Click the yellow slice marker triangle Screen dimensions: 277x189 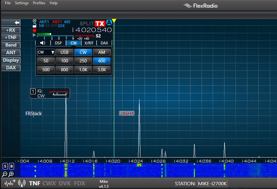point(114,21)
